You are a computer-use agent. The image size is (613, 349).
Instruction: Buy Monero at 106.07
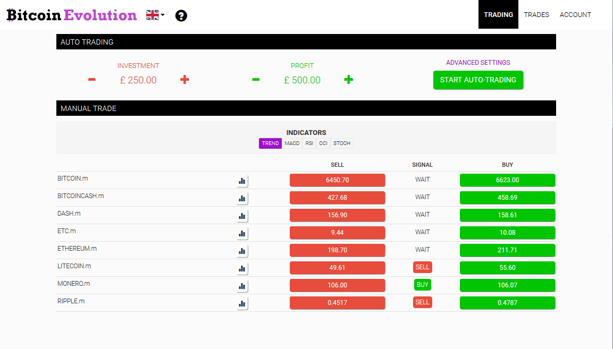point(507,285)
